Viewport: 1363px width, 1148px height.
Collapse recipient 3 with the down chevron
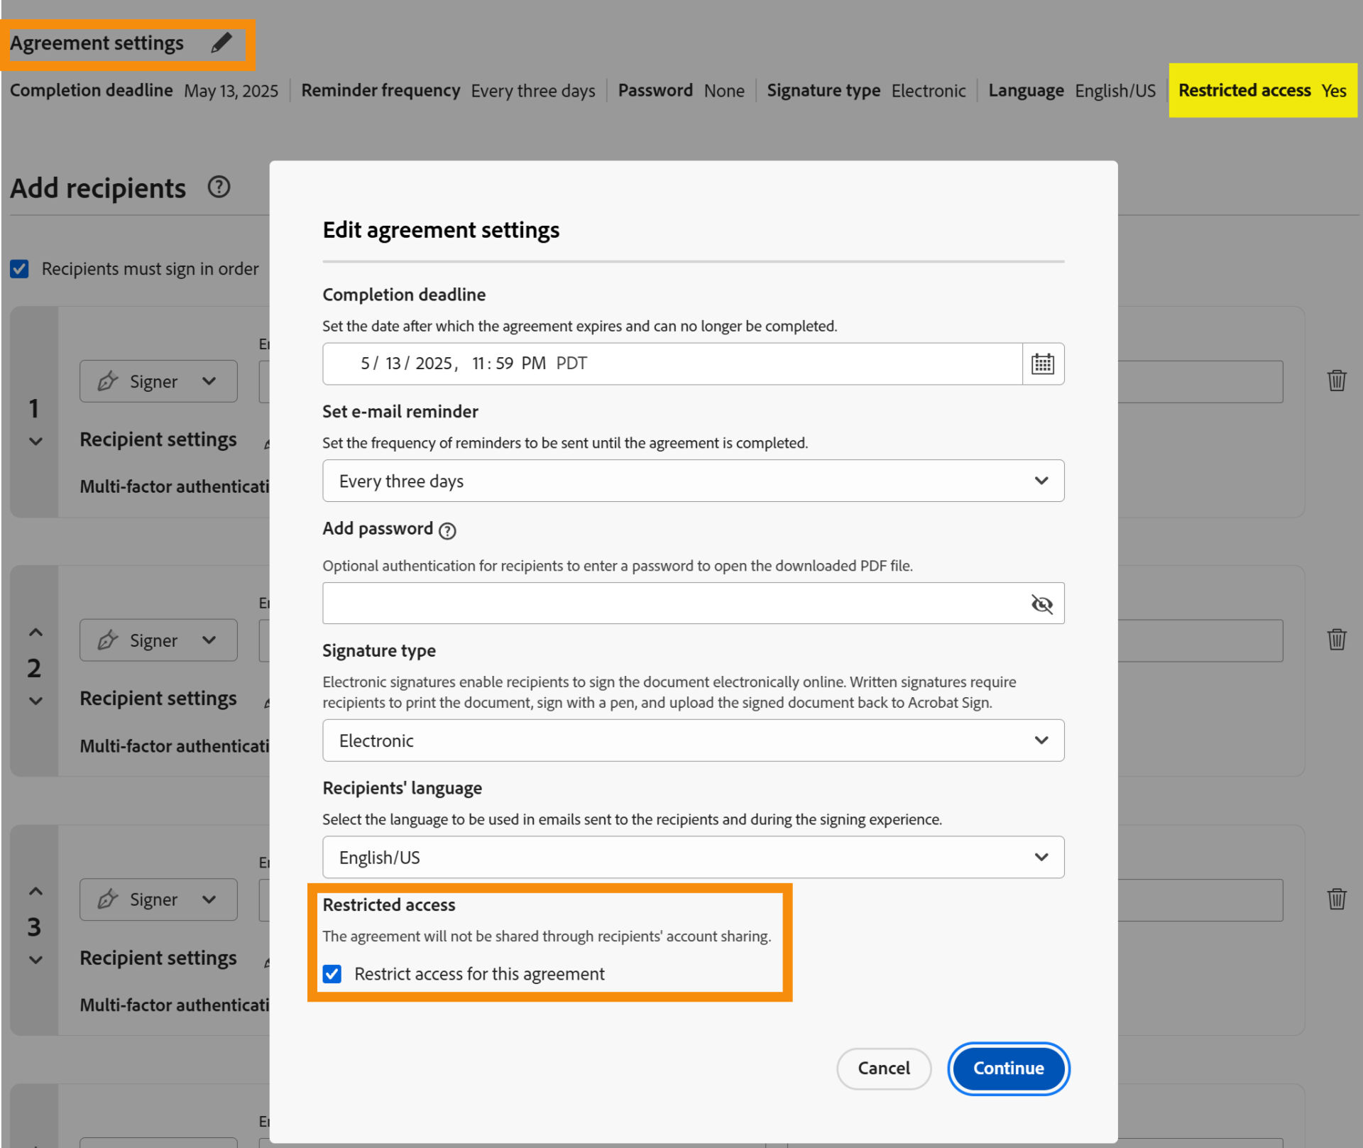(35, 960)
